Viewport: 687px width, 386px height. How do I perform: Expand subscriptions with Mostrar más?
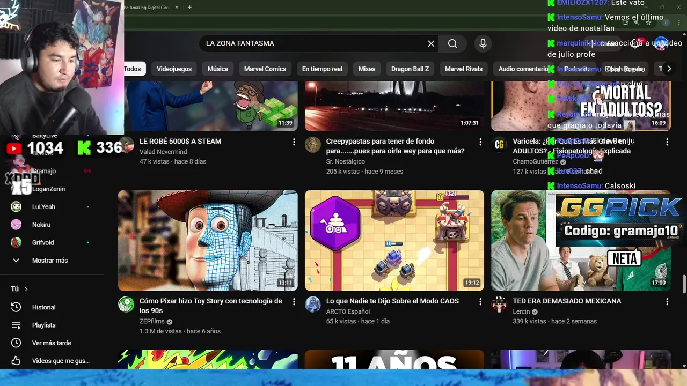pos(40,261)
